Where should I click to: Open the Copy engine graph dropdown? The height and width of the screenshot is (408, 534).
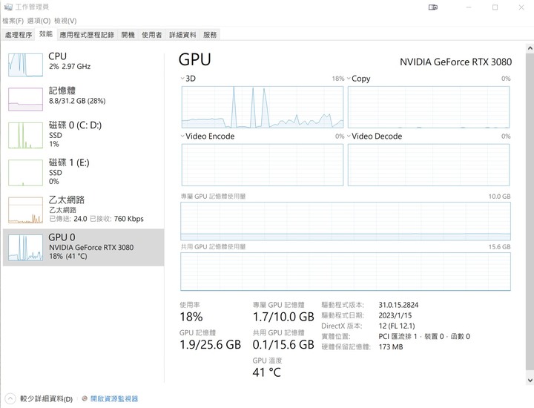pyautogui.click(x=349, y=79)
